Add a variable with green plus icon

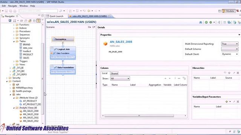tap(227, 102)
